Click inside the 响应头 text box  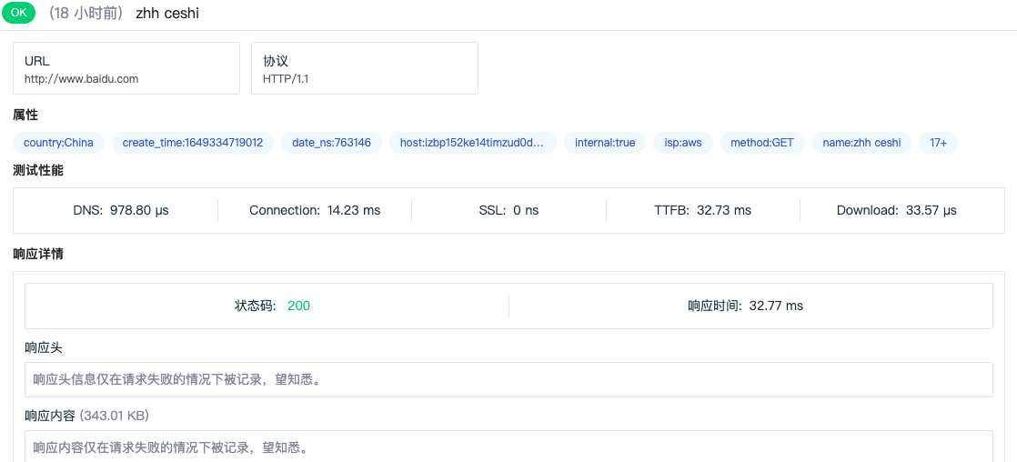(508, 379)
